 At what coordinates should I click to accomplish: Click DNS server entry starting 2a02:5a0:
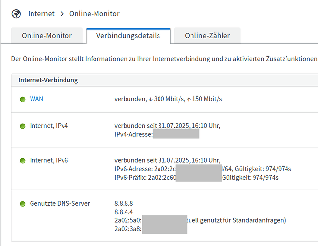click(200, 220)
